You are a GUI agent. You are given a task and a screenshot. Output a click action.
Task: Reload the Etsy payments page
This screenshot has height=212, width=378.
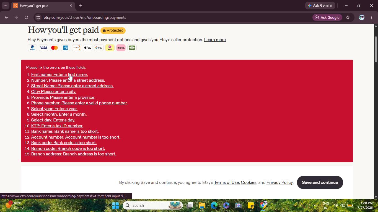pyautogui.click(x=26, y=17)
